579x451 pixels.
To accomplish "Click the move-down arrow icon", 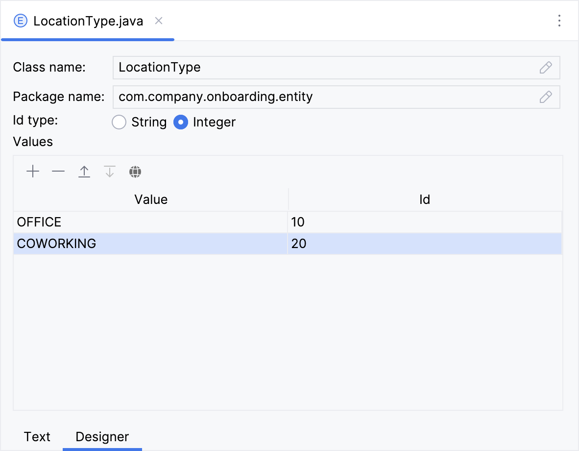I will [x=109, y=172].
